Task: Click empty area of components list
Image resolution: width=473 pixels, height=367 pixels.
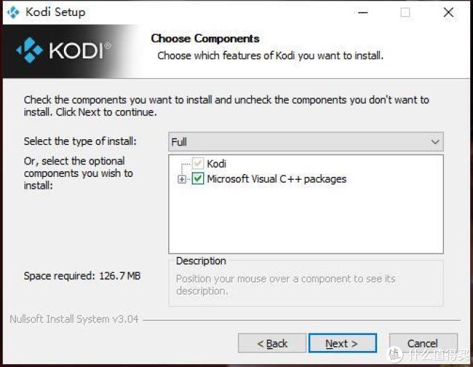Action: pos(306,221)
